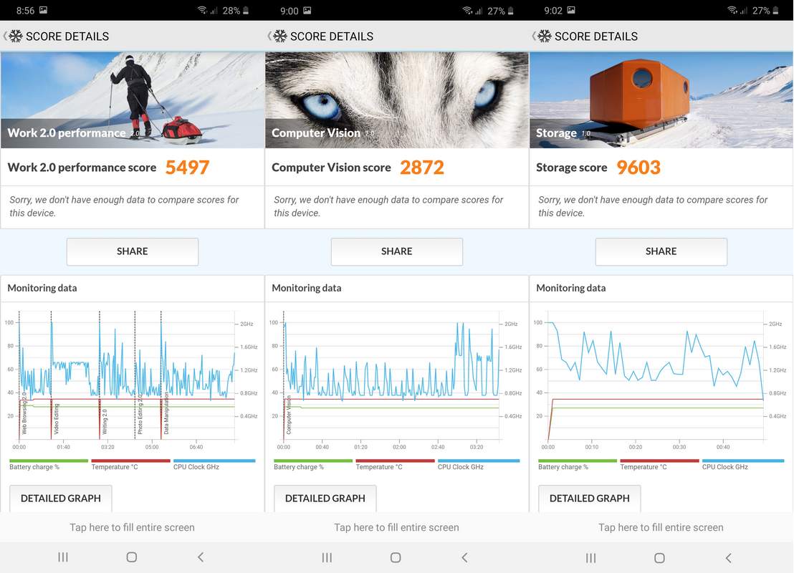Tap back arrow in right phone nav bar
Image resolution: width=794 pixels, height=573 pixels.
(729, 558)
